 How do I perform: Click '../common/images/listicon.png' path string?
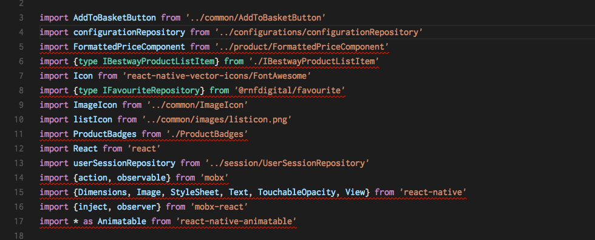pos(217,119)
